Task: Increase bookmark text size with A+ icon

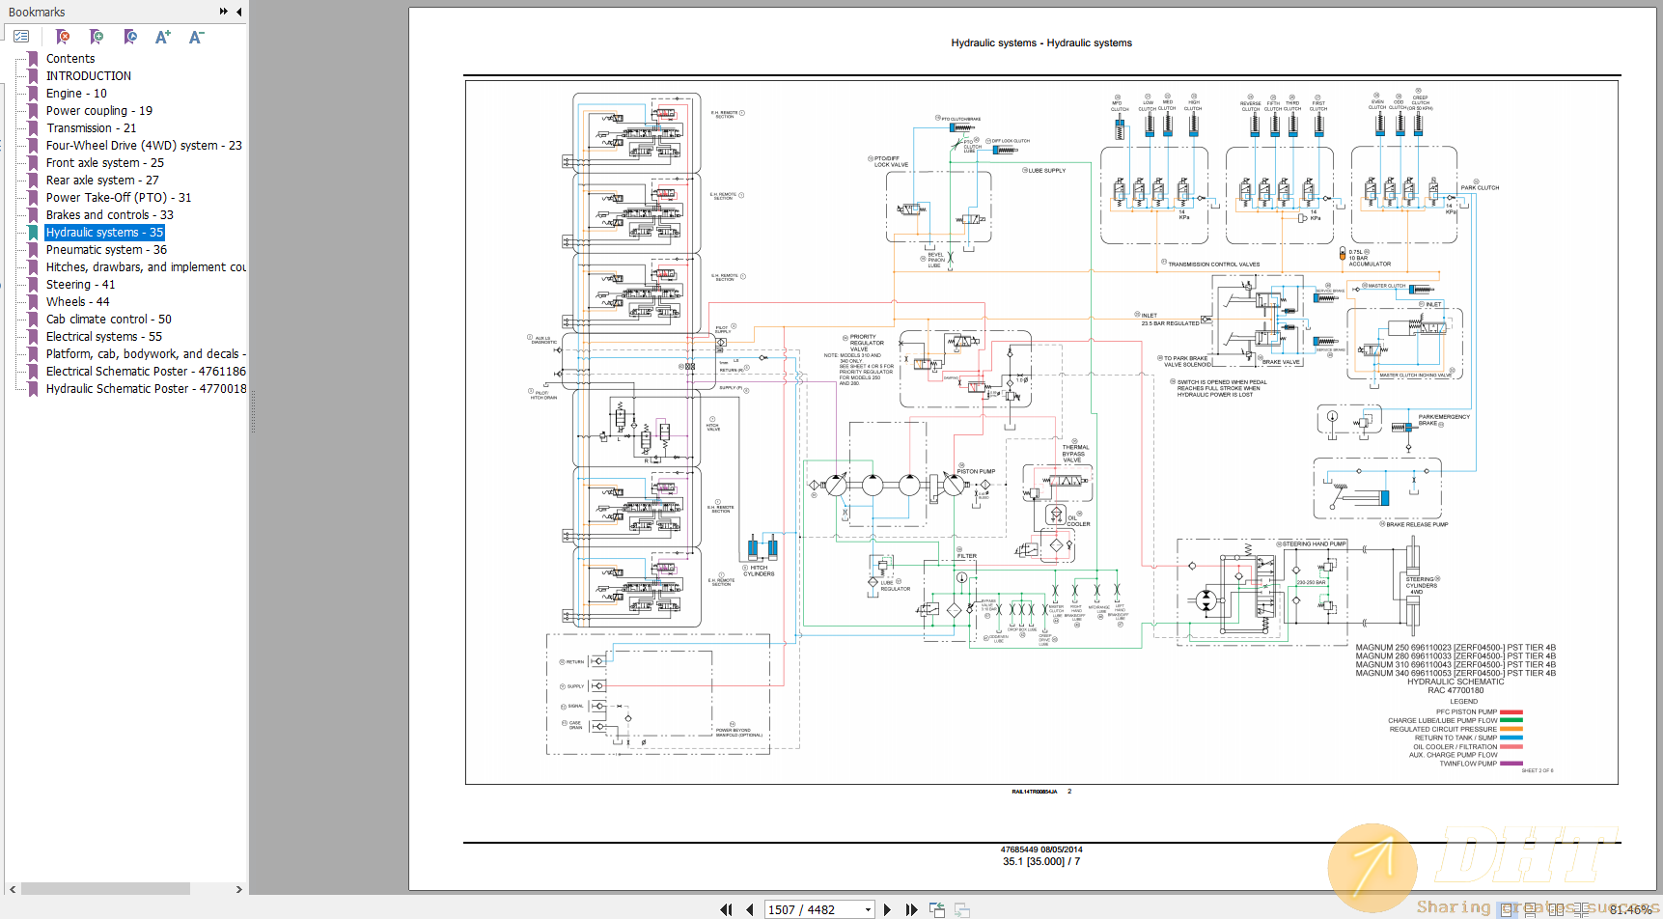Action: [162, 37]
